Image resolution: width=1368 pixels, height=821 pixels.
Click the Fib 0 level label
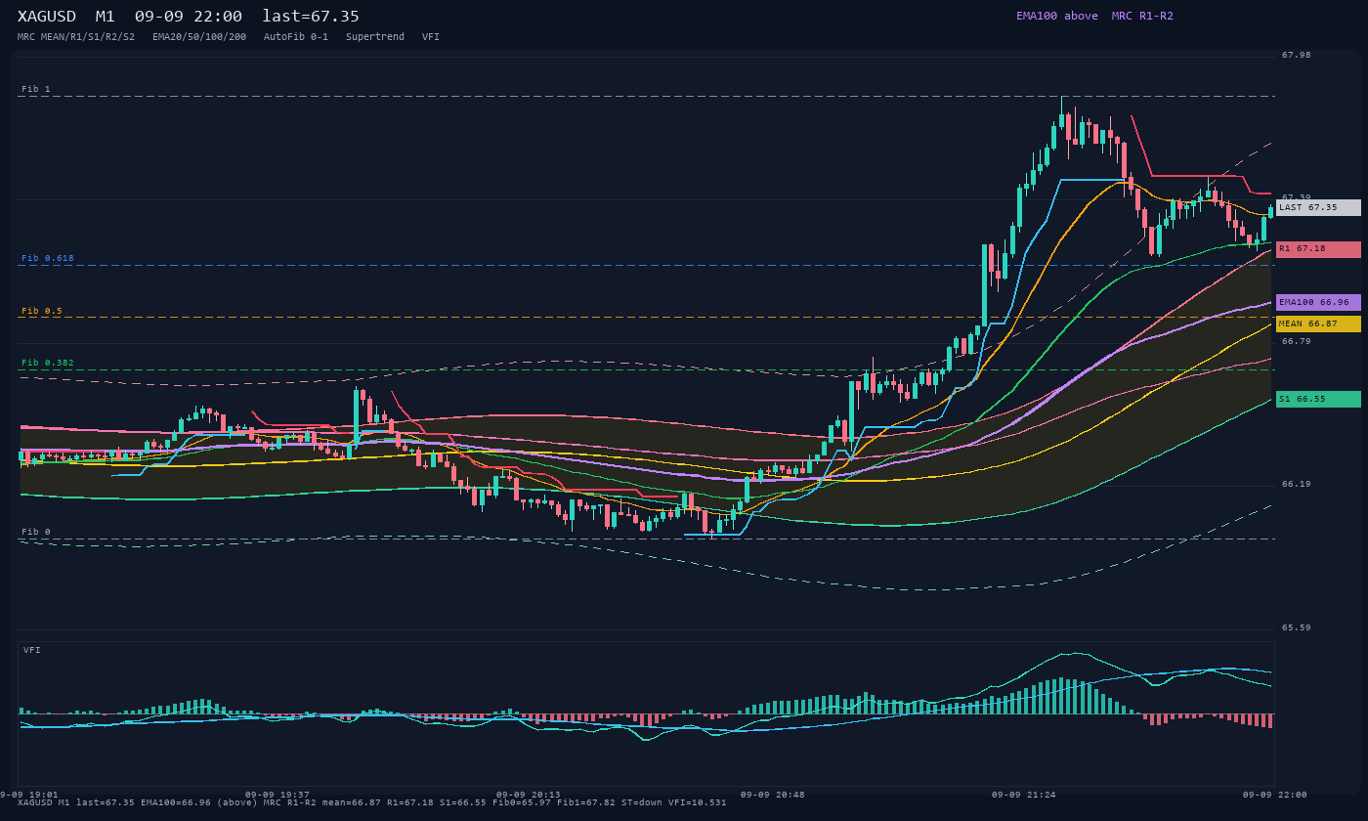coord(36,532)
